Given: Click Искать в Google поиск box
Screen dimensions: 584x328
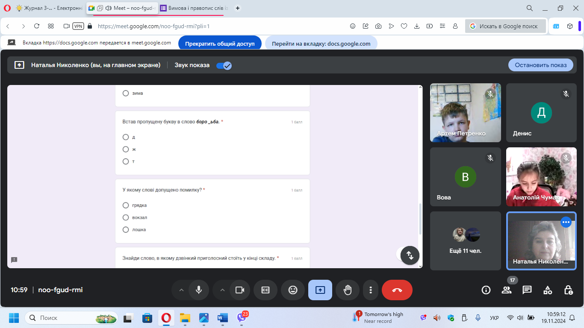Looking at the screenshot, I should tap(506, 26).
